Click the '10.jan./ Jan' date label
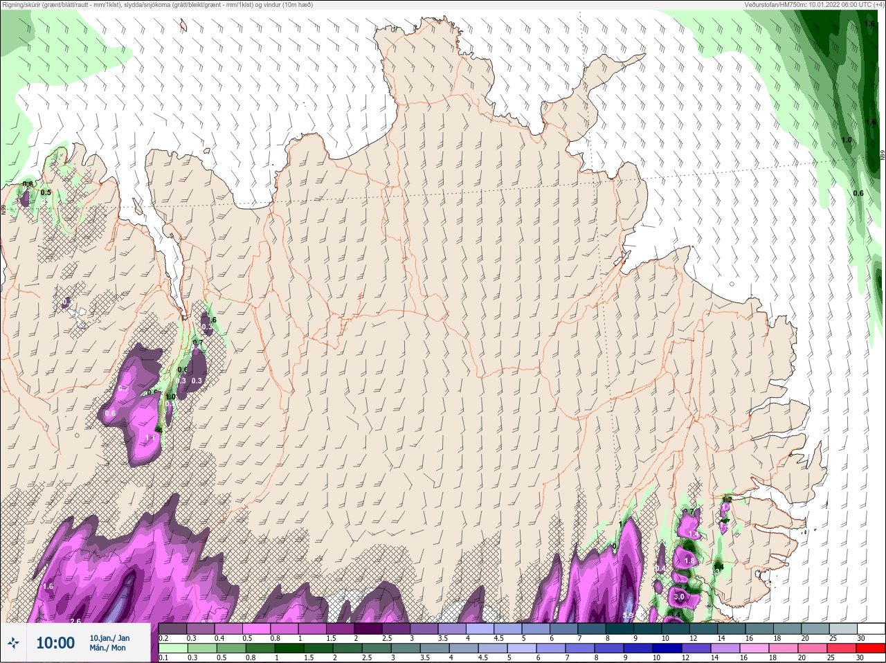The height and width of the screenshot is (663, 886). click(x=109, y=638)
